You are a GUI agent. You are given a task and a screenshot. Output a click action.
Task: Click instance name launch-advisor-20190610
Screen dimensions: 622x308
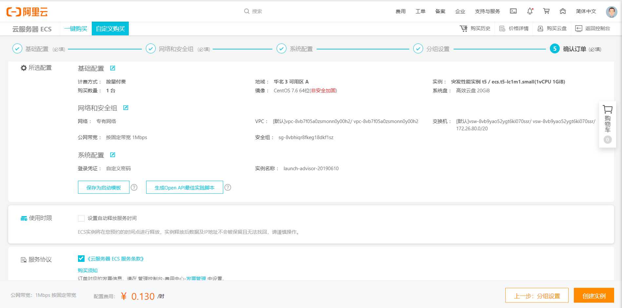click(x=311, y=168)
